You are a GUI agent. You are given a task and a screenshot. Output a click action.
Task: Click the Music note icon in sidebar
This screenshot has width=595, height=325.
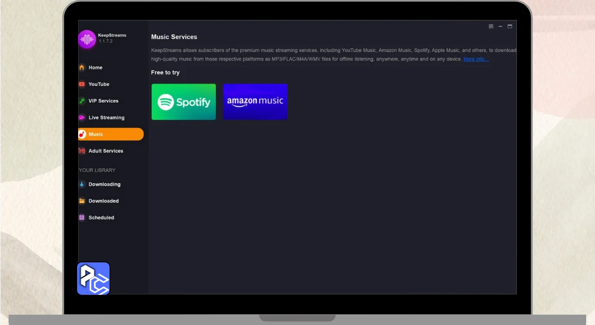point(82,134)
